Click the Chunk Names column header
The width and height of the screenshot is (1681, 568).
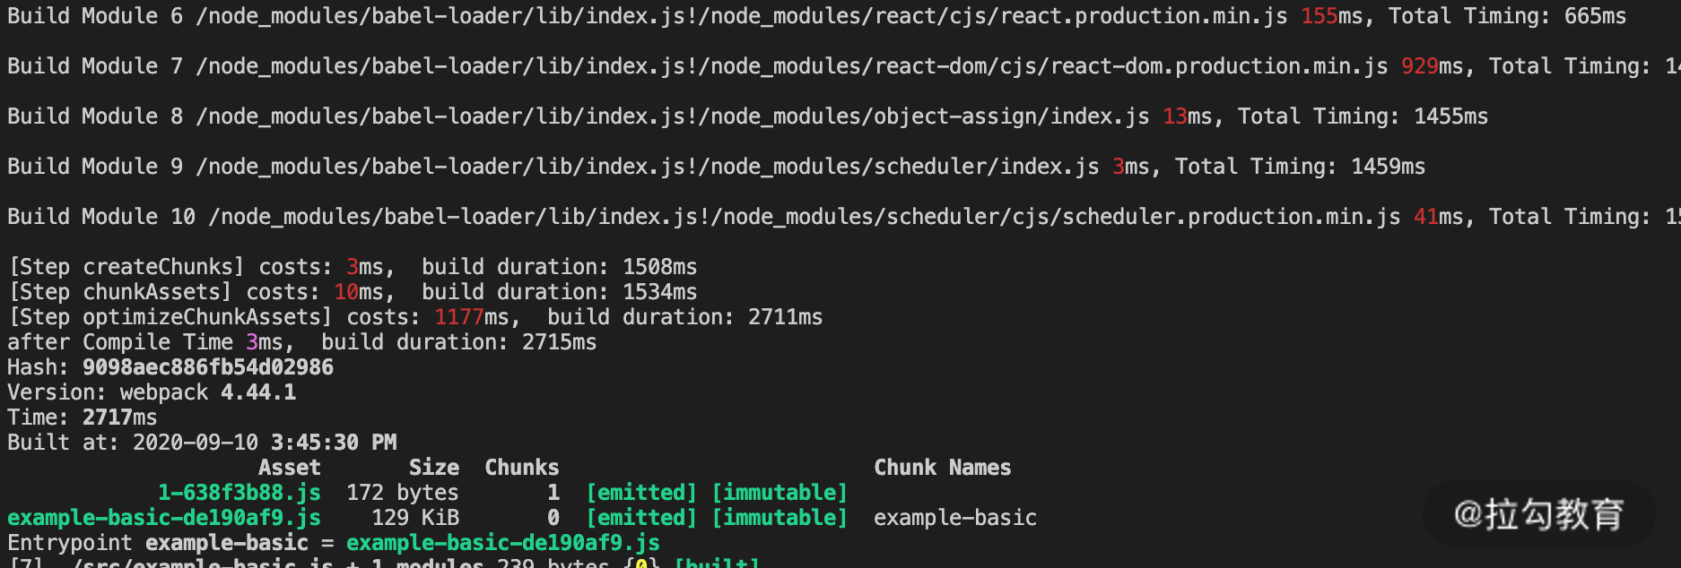[942, 468]
